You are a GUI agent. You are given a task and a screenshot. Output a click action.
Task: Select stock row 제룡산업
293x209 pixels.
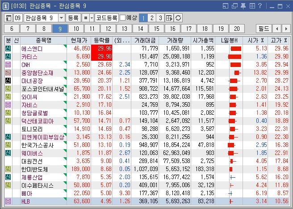click(x=146, y=177)
